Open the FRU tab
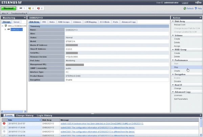This screenshot has width=203, height=137. pos(44,22)
